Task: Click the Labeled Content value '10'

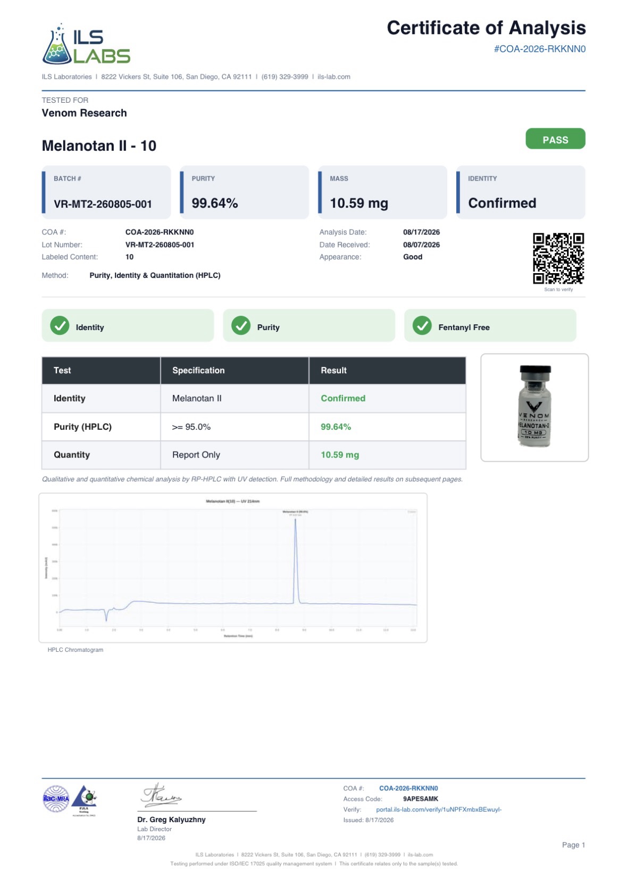Action: click(129, 257)
